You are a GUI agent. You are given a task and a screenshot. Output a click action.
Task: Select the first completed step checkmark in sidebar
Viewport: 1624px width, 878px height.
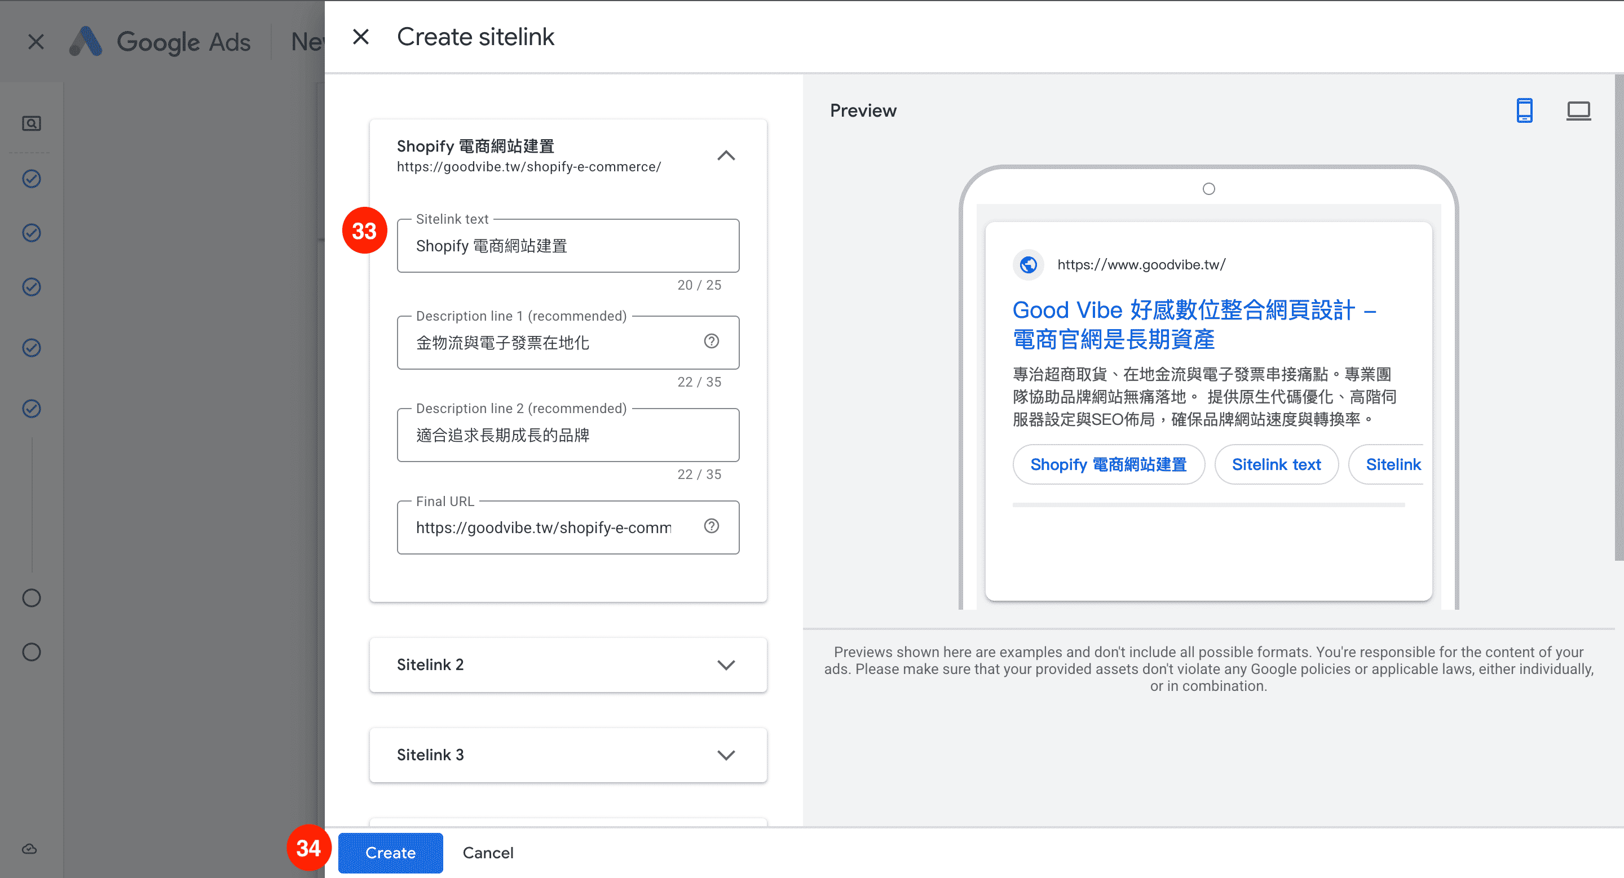(32, 179)
